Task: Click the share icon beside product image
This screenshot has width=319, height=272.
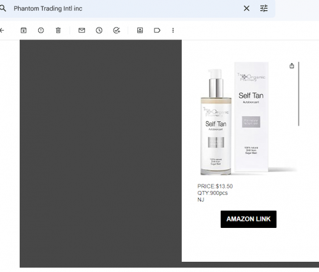Action: tap(292, 66)
